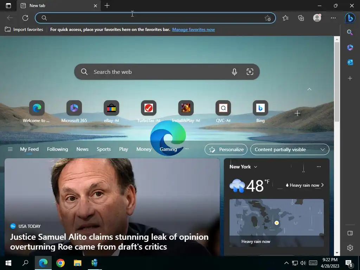The width and height of the screenshot is (360, 270).
Task: Open Microsoft 365 quick link tile
Action: point(74,111)
